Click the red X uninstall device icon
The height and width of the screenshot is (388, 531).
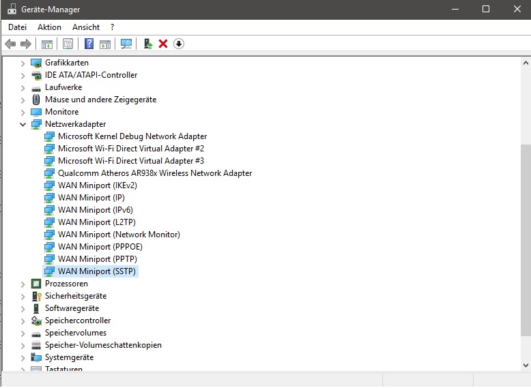click(x=163, y=44)
